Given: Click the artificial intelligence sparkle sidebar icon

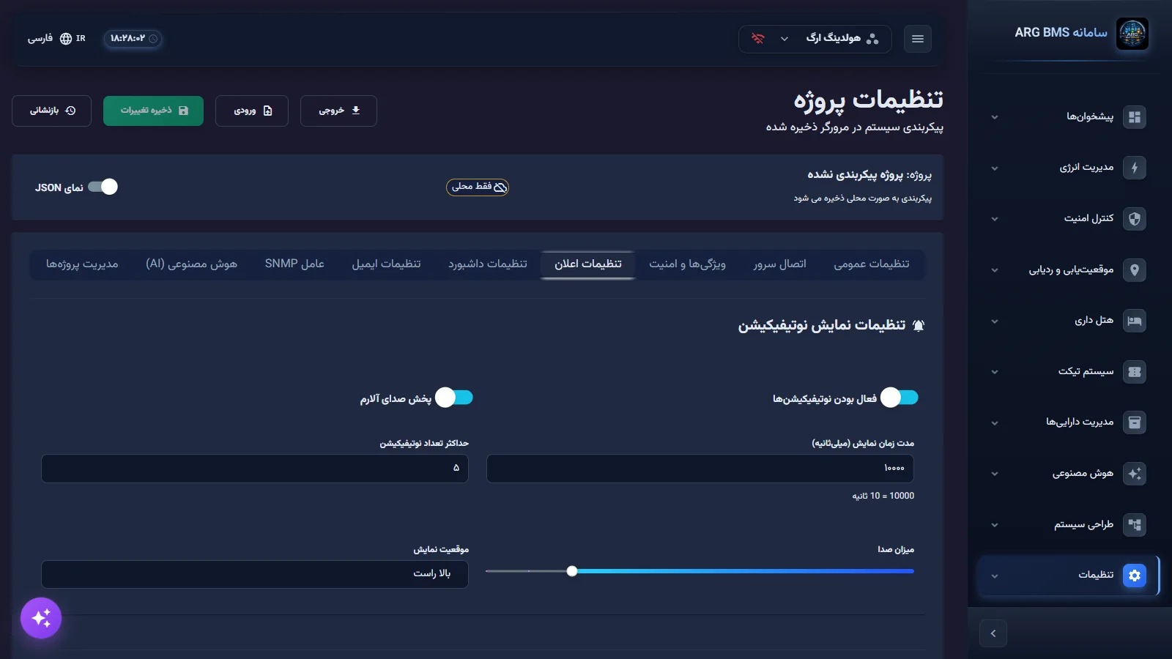Looking at the screenshot, I should click(x=1135, y=474).
